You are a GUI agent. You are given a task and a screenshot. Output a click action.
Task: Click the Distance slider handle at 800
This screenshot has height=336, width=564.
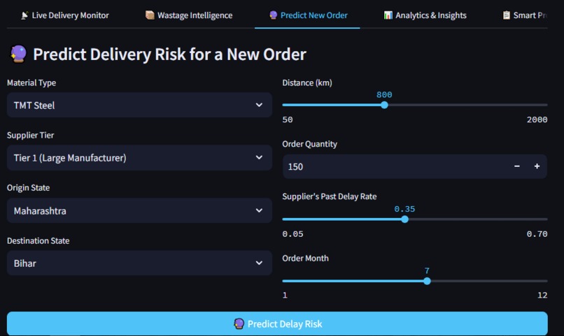click(384, 105)
